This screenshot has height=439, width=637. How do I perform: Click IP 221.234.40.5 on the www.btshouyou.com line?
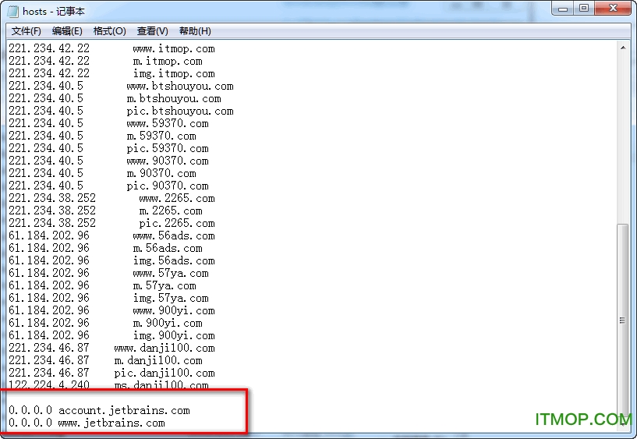[46, 86]
